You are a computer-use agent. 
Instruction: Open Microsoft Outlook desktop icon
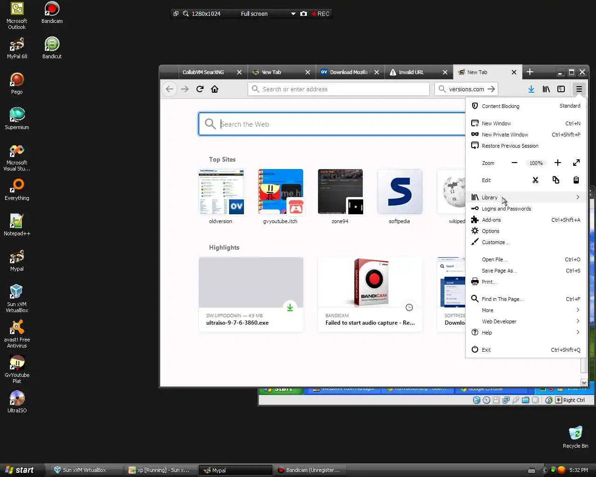(x=17, y=16)
